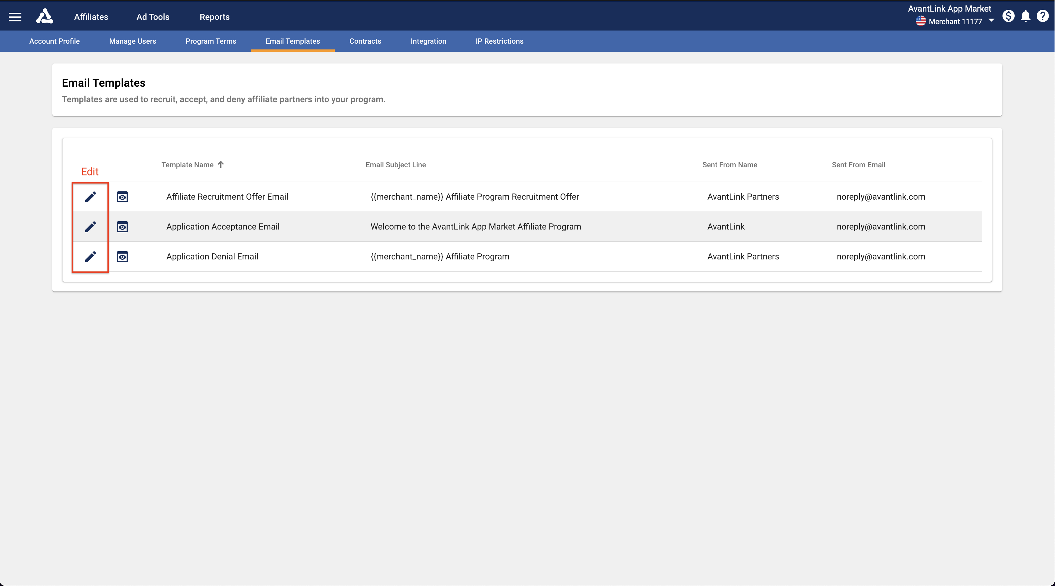Switch to the Manage Users tab
The height and width of the screenshot is (586, 1055).
tap(133, 41)
